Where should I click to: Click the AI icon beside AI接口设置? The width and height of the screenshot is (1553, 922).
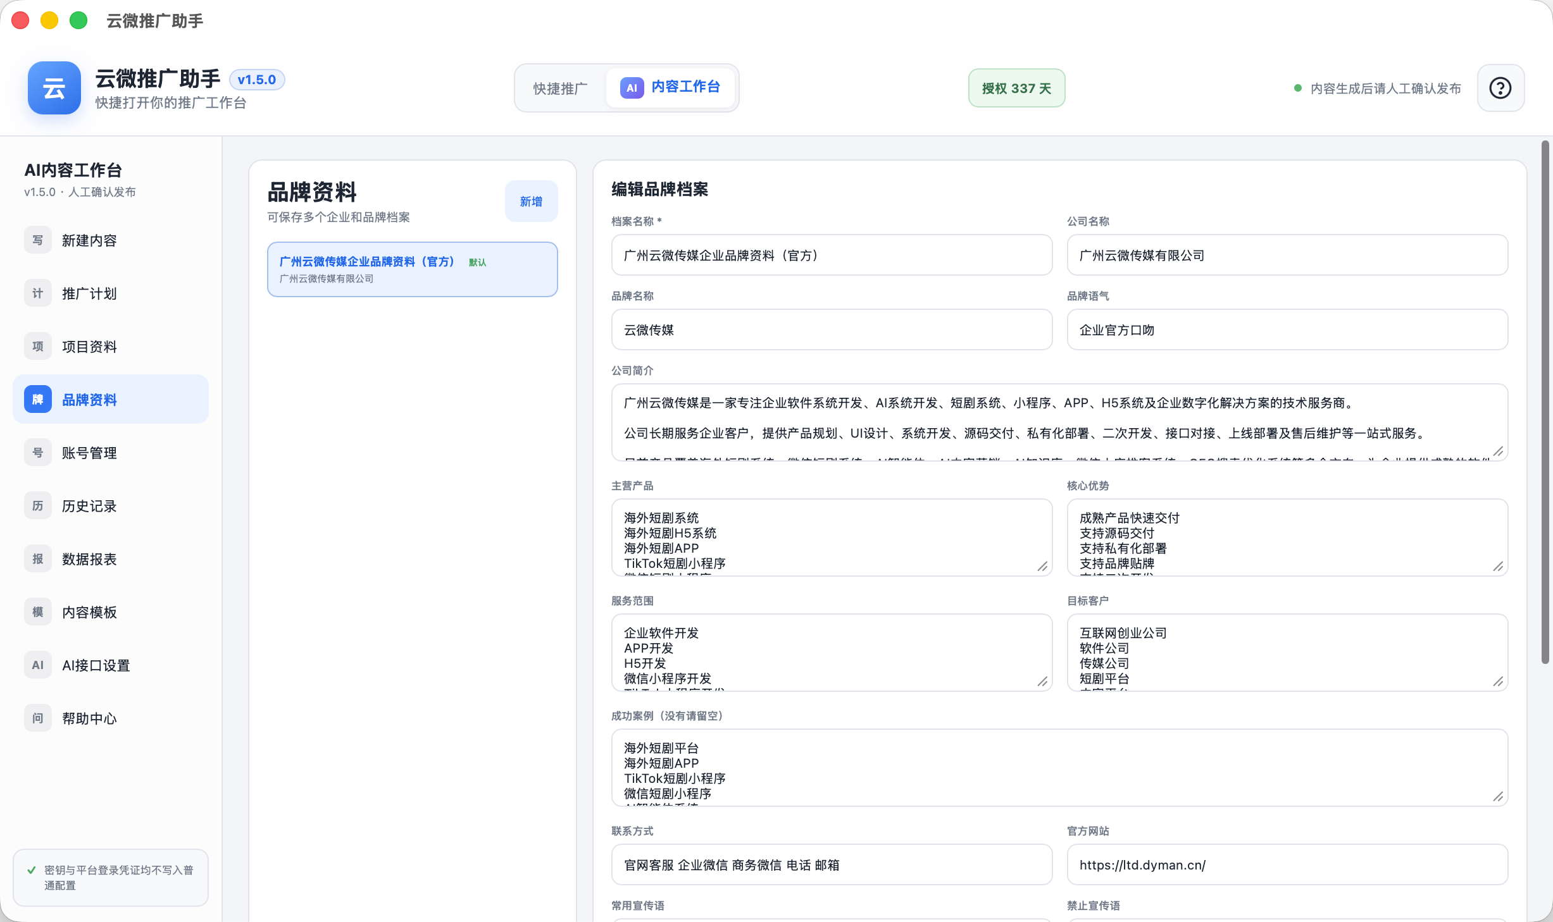point(38,665)
